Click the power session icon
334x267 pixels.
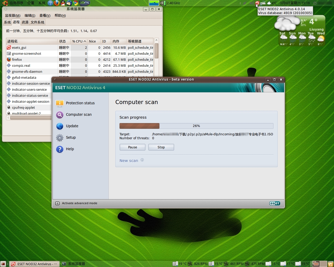tap(315, 3)
